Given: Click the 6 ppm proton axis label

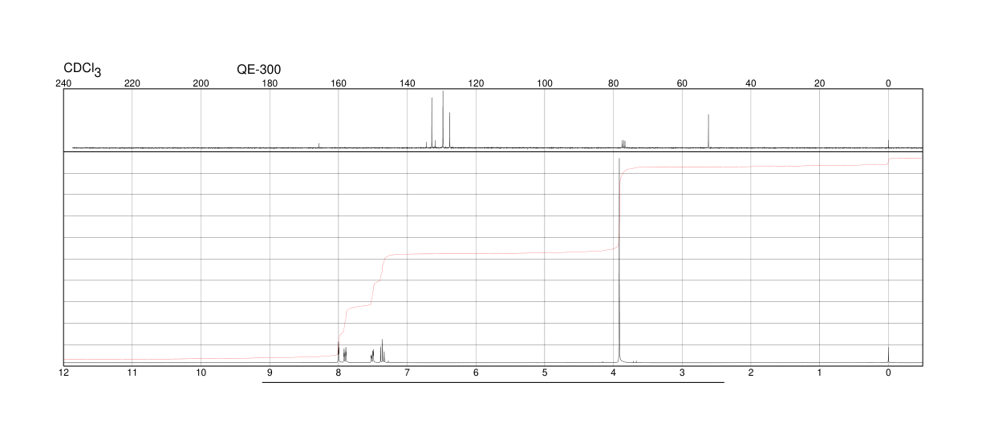Looking at the screenshot, I should tap(476, 373).
